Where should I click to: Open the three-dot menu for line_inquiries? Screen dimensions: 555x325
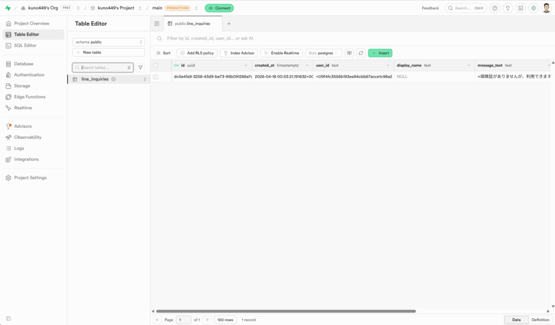click(145, 79)
